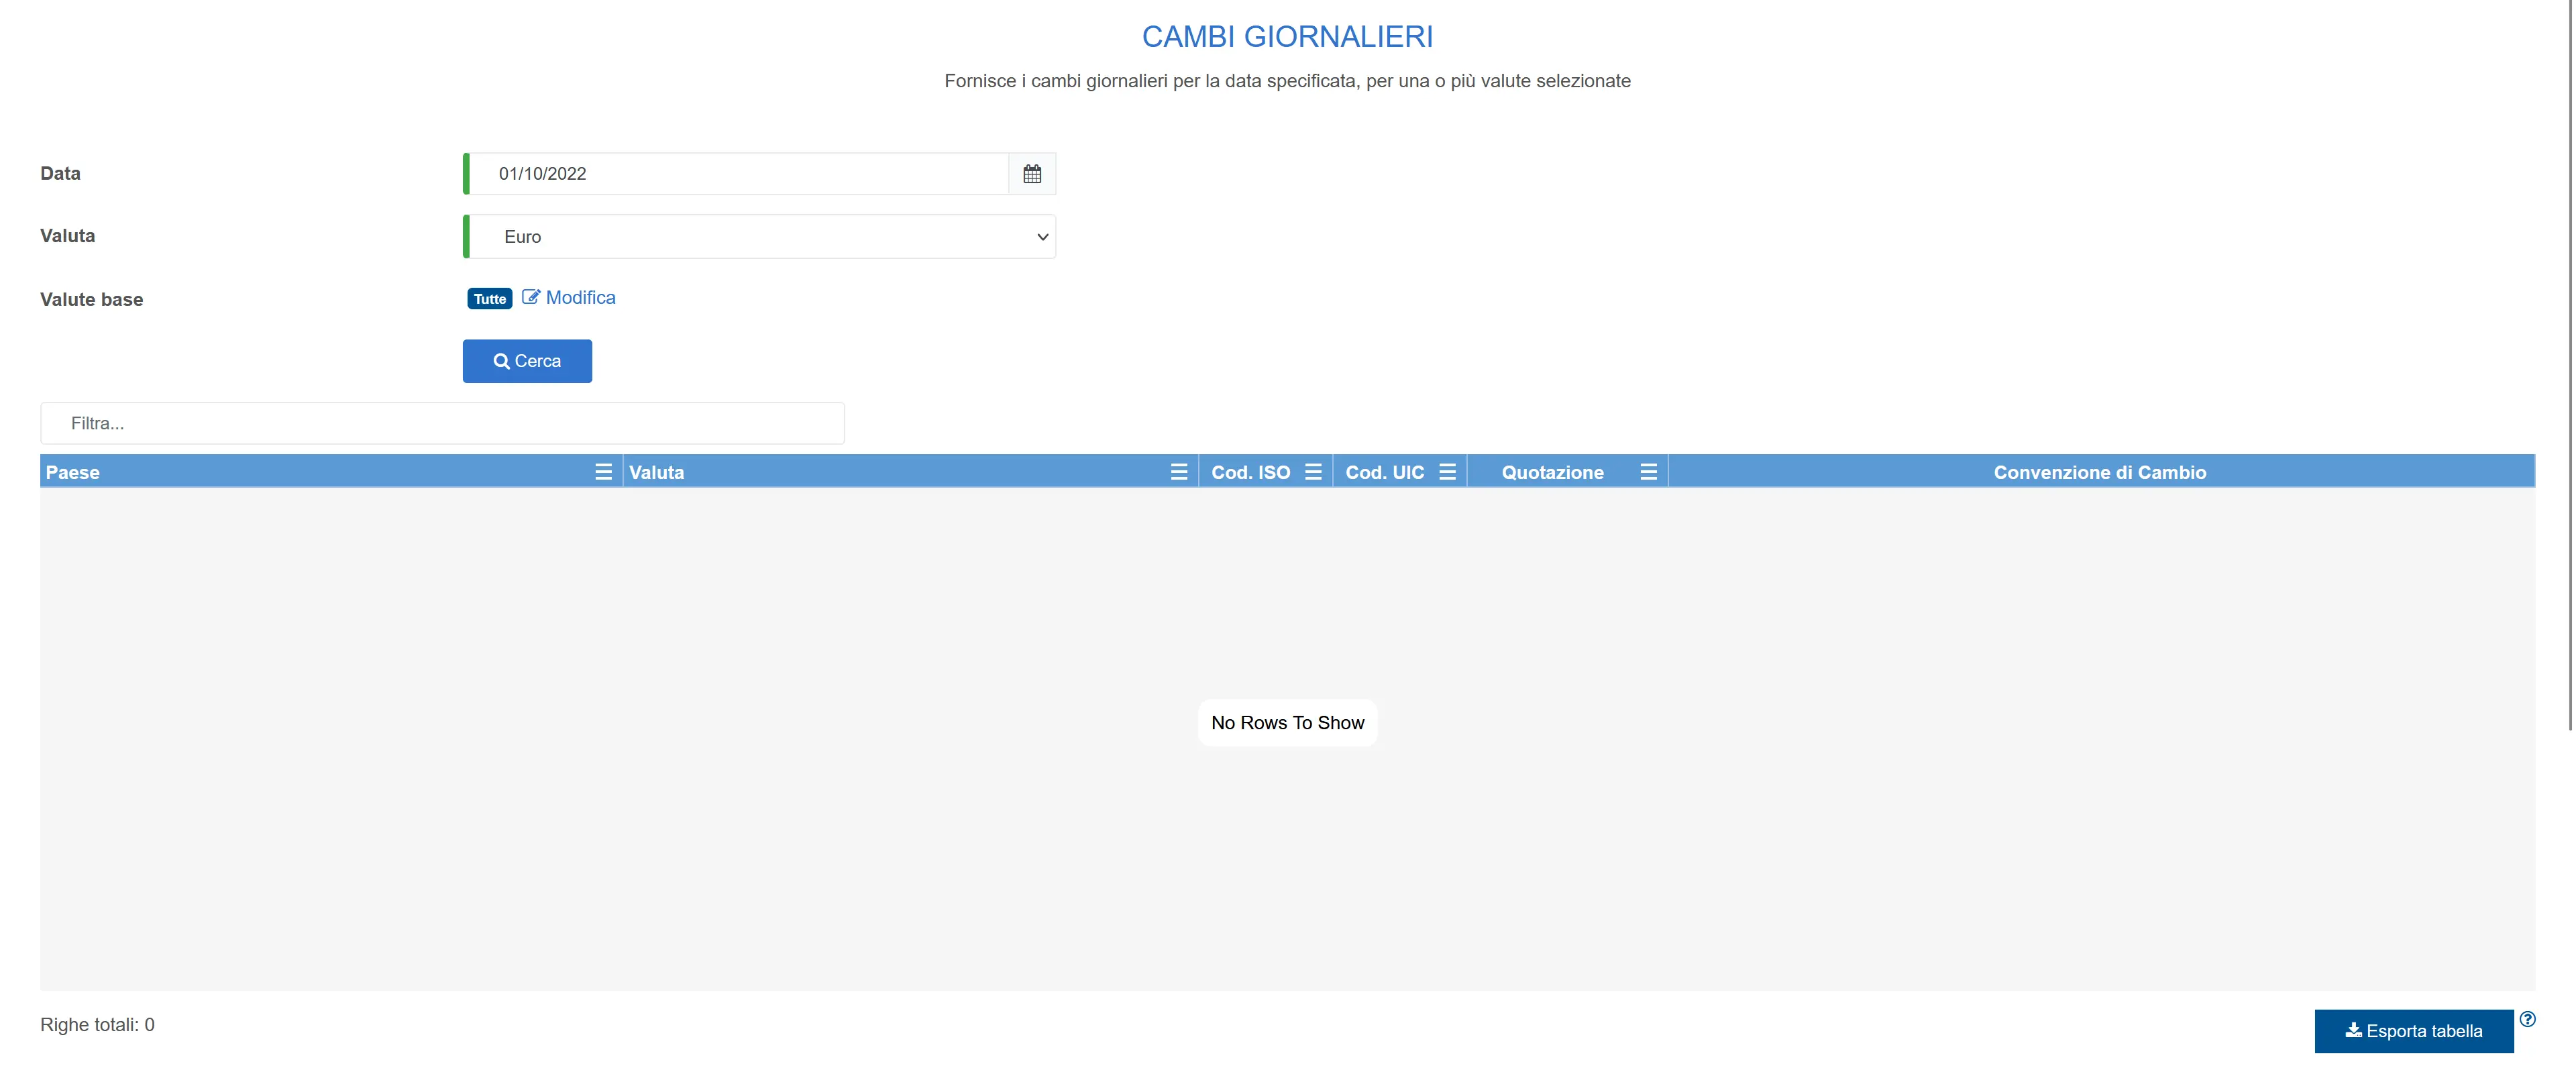
Task: Click Convenzione di Cambio column header
Action: coord(2099,472)
